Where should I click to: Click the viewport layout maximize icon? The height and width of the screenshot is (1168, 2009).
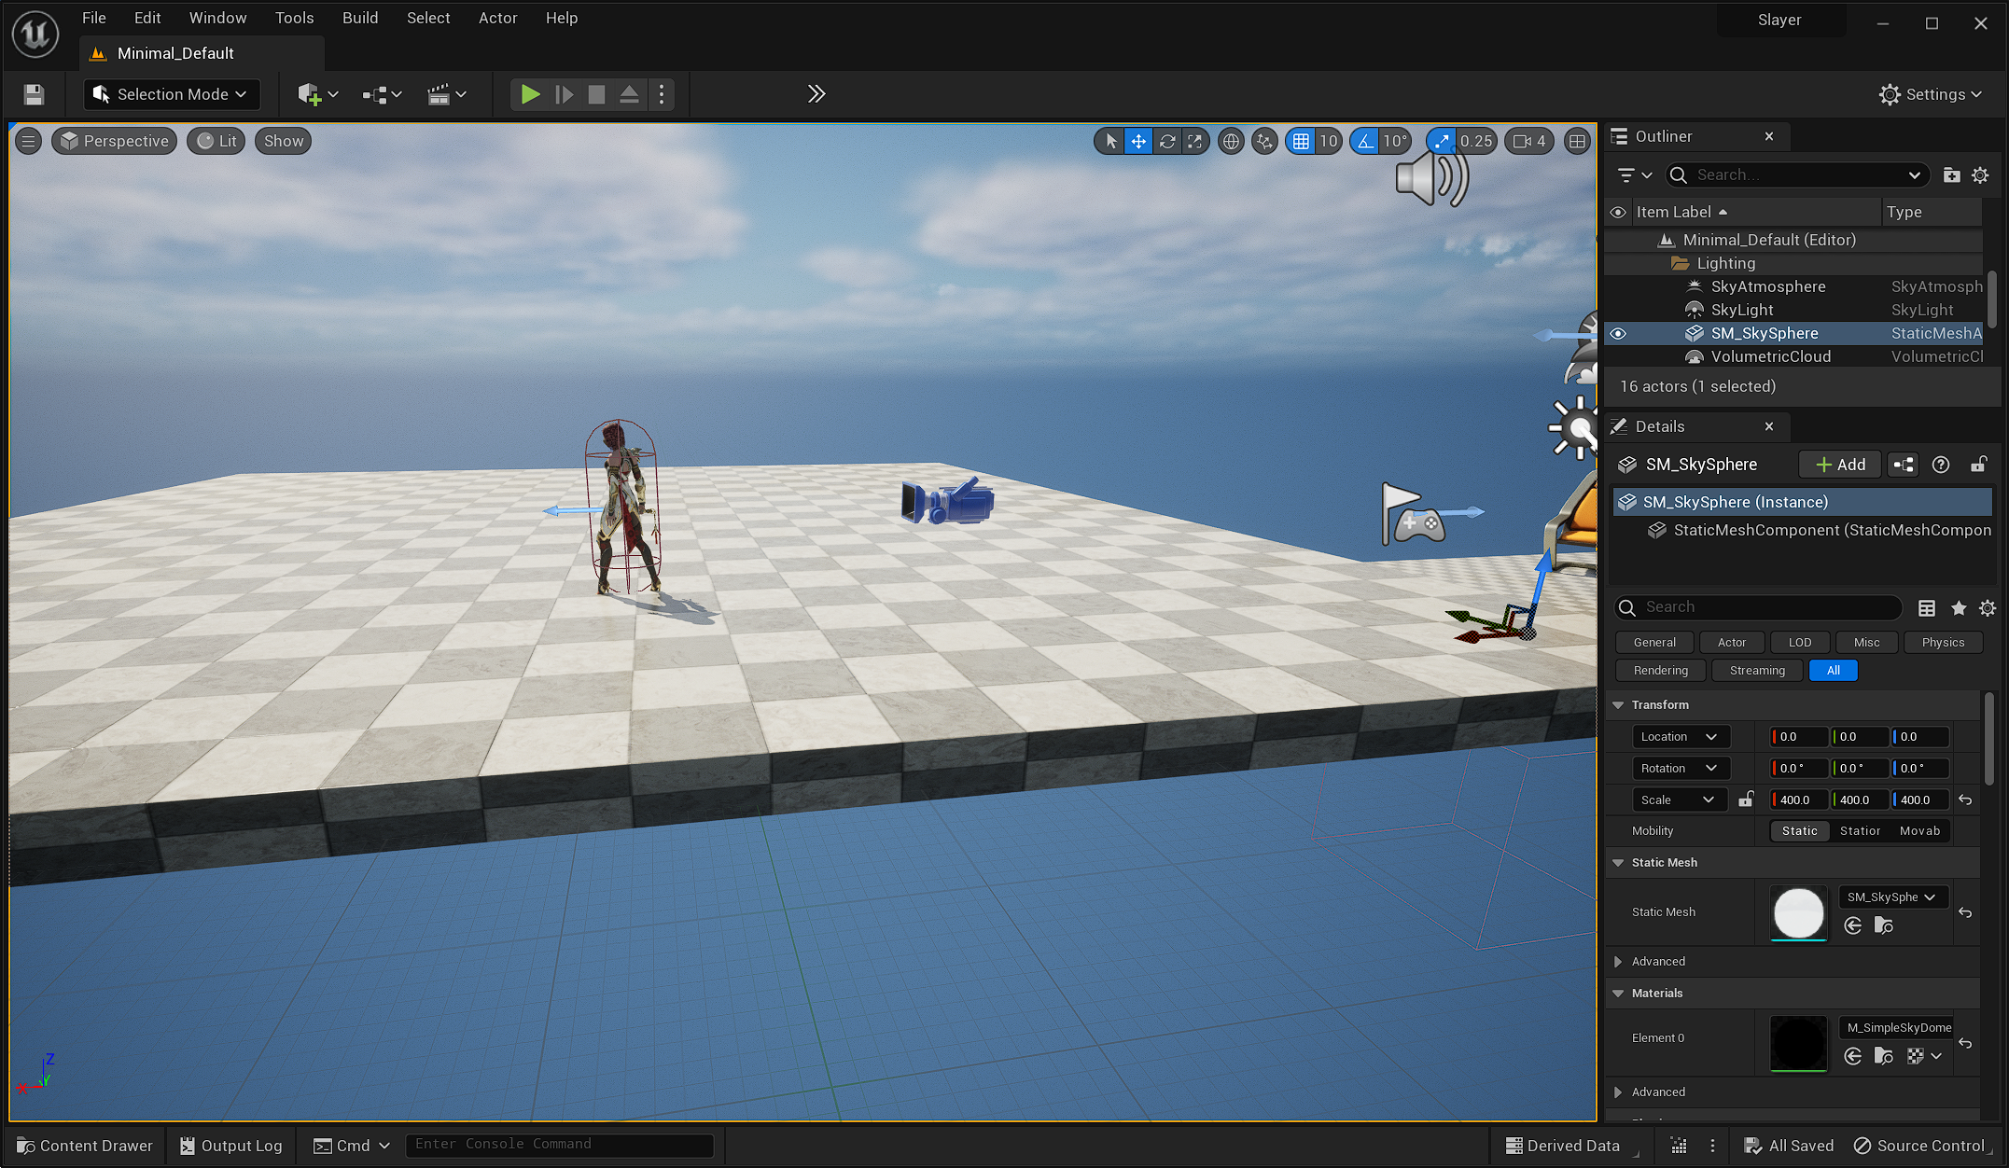tap(1577, 141)
